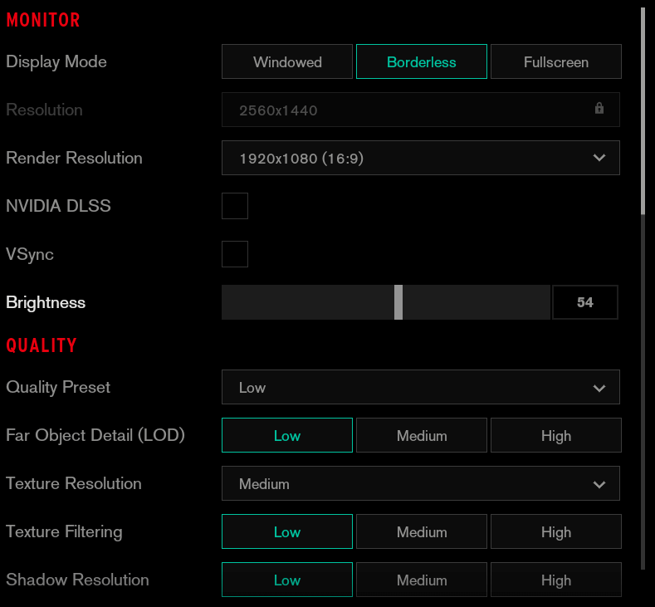Click the vertical scrollbar thumb
The image size is (655, 607).
click(643, 110)
